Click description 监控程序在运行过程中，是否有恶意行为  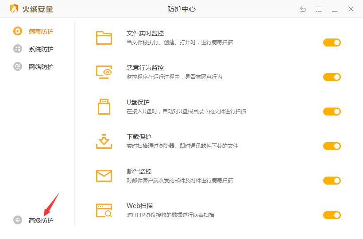click(174, 77)
